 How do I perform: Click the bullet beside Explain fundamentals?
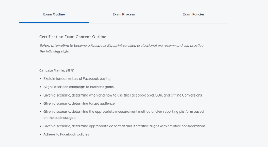pyautogui.click(x=41, y=79)
